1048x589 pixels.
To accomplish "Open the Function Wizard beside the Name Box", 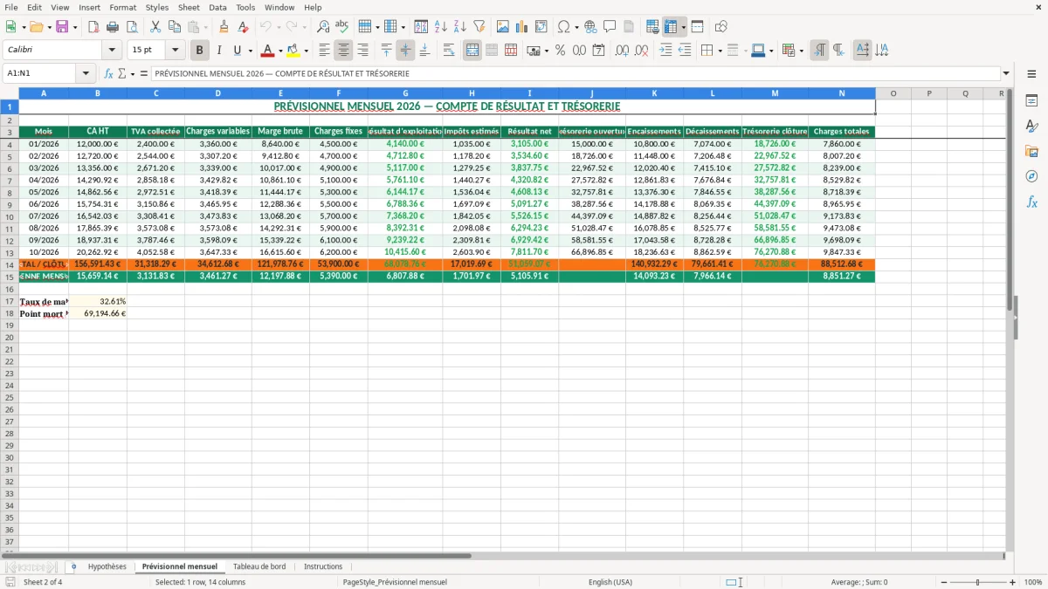I will 108,73.
